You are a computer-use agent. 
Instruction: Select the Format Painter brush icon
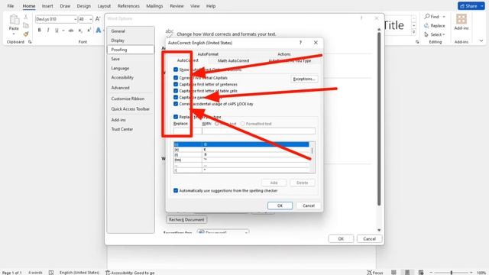click(x=26, y=34)
